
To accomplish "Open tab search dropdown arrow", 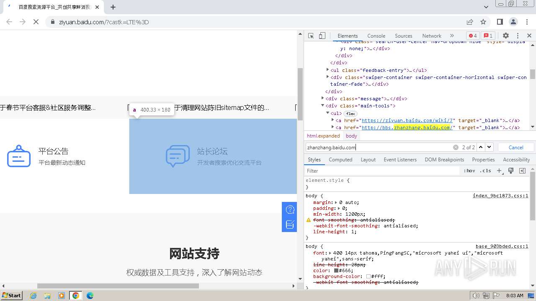I will [486, 7].
